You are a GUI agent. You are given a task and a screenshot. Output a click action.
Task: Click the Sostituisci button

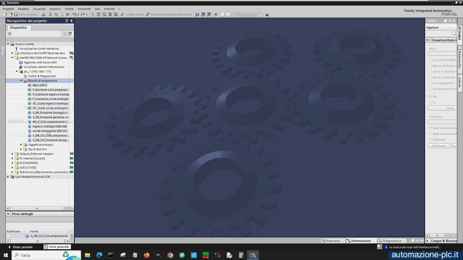[439, 146]
